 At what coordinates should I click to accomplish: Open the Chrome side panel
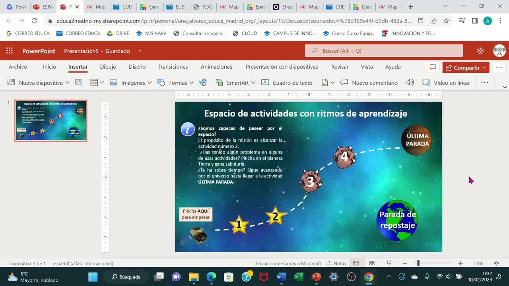[x=474, y=21]
